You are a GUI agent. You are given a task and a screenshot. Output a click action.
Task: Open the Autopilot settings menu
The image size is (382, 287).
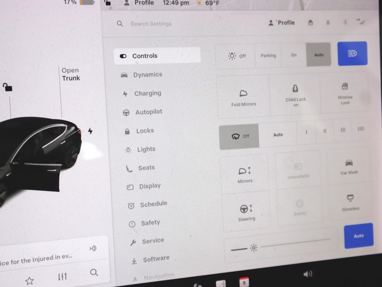point(143,112)
